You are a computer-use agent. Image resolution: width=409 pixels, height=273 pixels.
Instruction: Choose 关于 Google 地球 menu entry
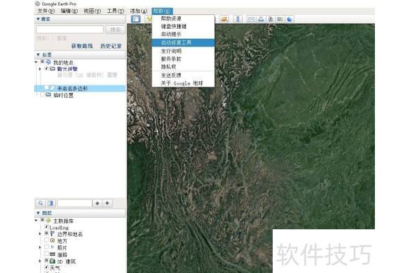[183, 83]
